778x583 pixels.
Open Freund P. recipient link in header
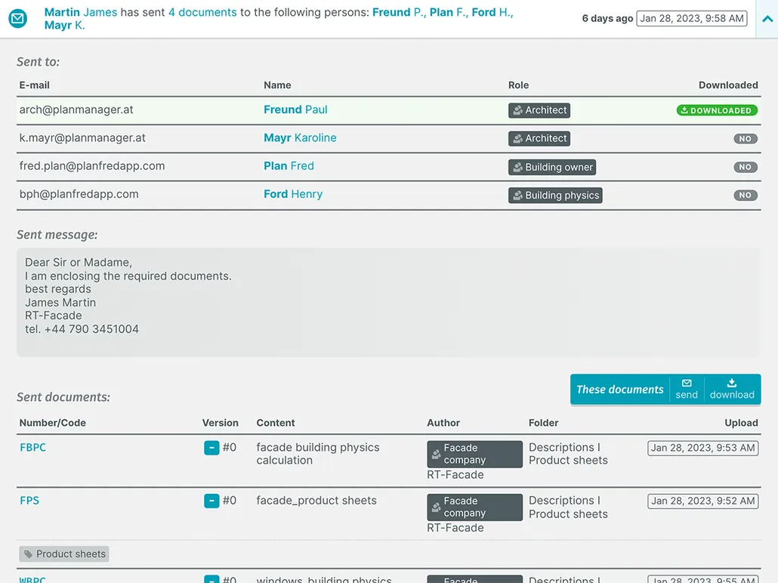(x=399, y=12)
